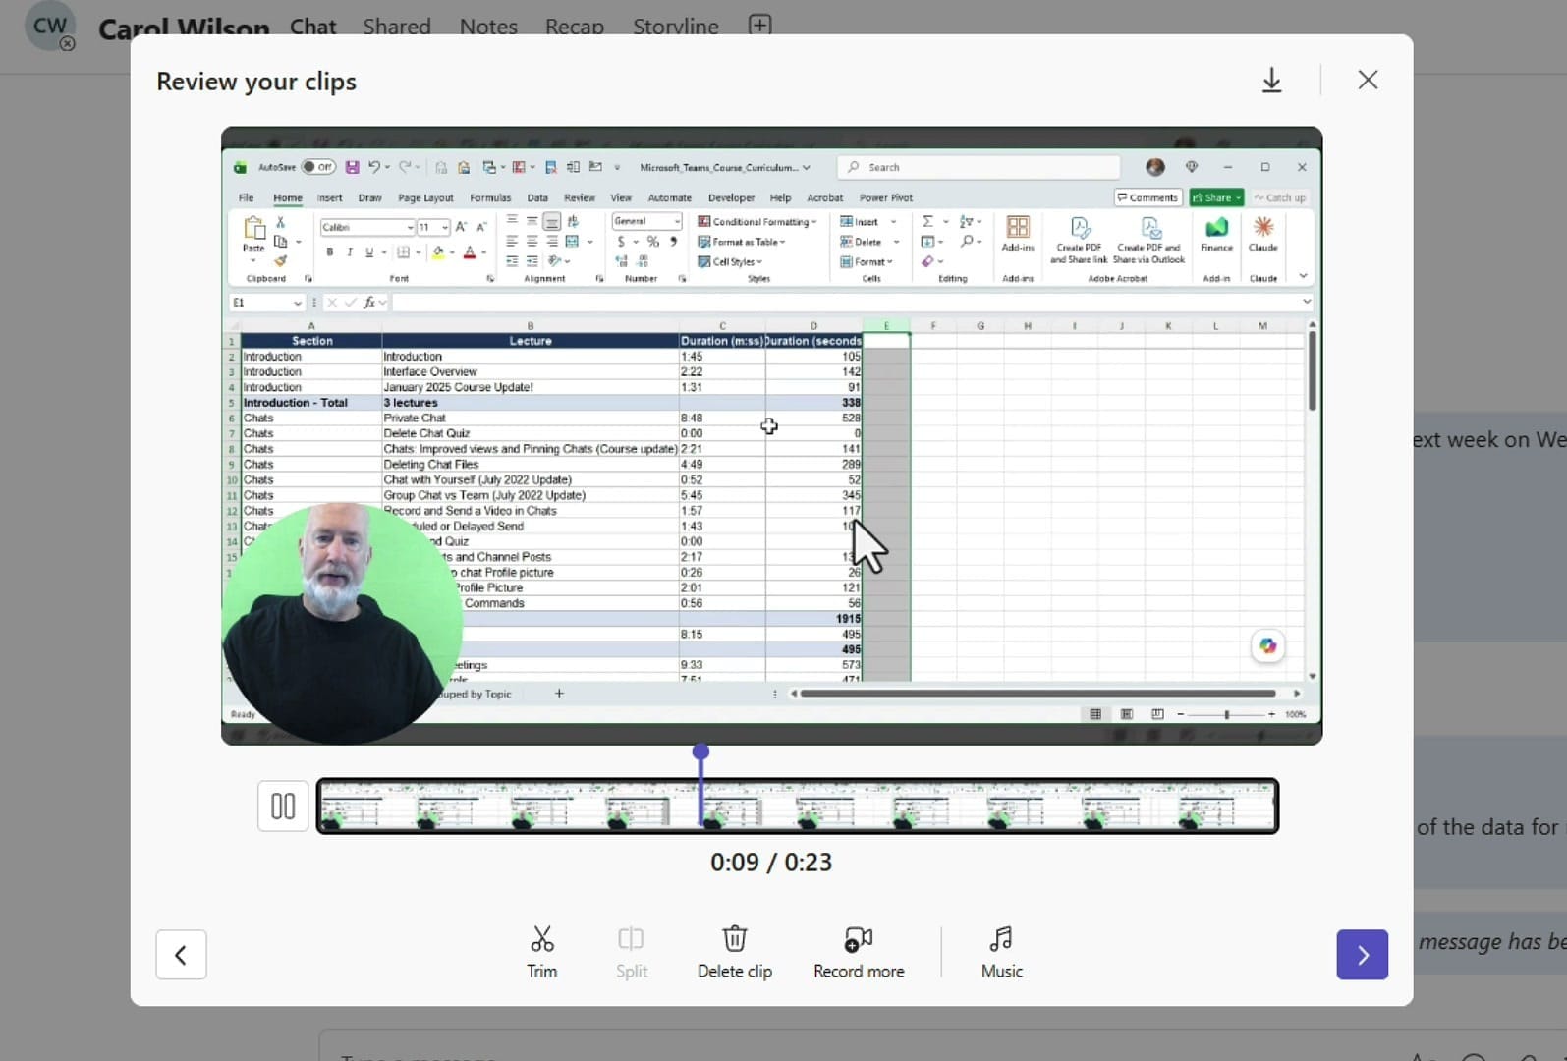
Task: Open the Power Pivot ribbon tab
Action: (x=885, y=197)
